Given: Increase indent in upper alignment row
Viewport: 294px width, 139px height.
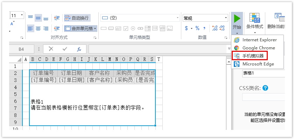Looking at the screenshot, I should 57,18.
